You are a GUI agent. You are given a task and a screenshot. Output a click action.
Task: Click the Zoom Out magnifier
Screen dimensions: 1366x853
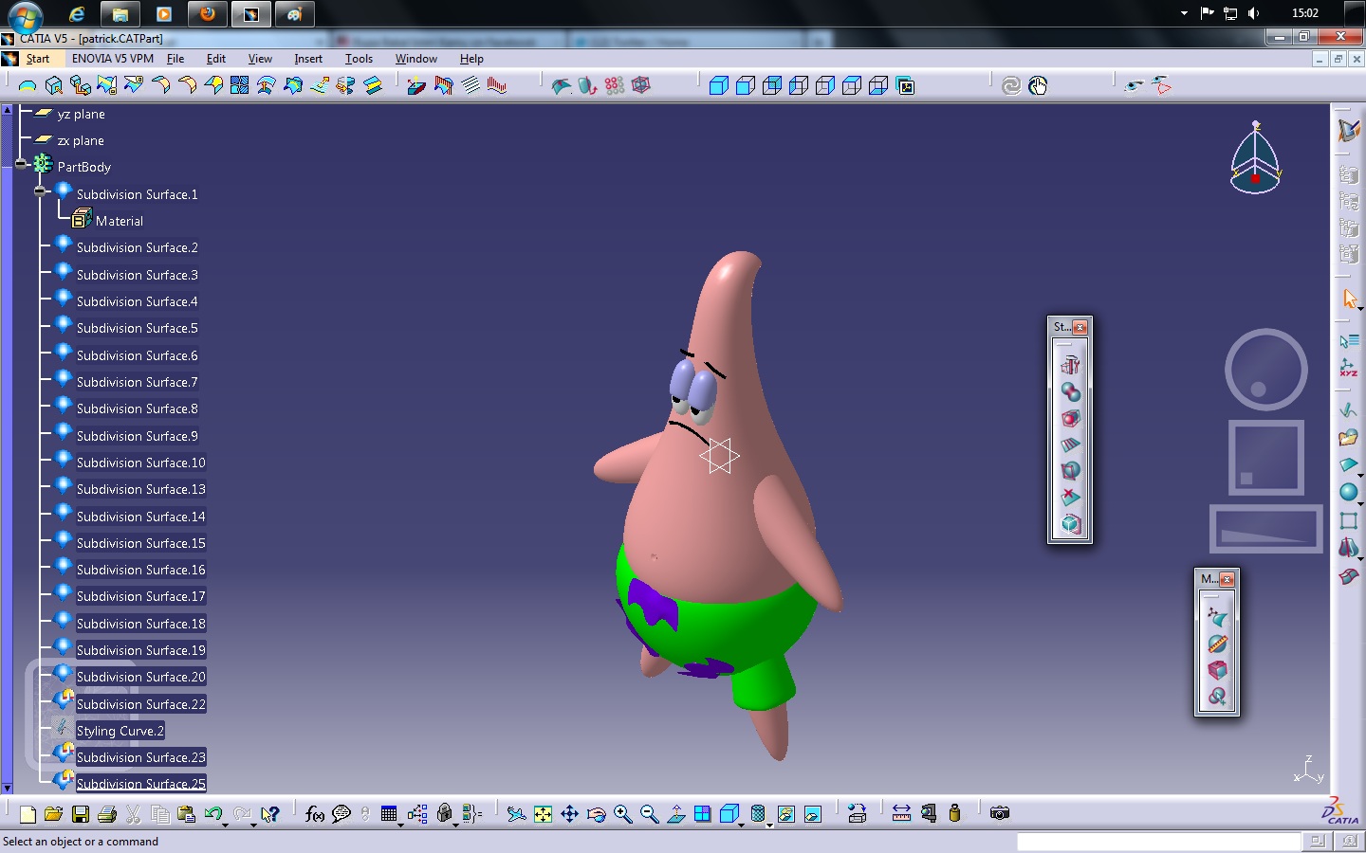tap(649, 814)
